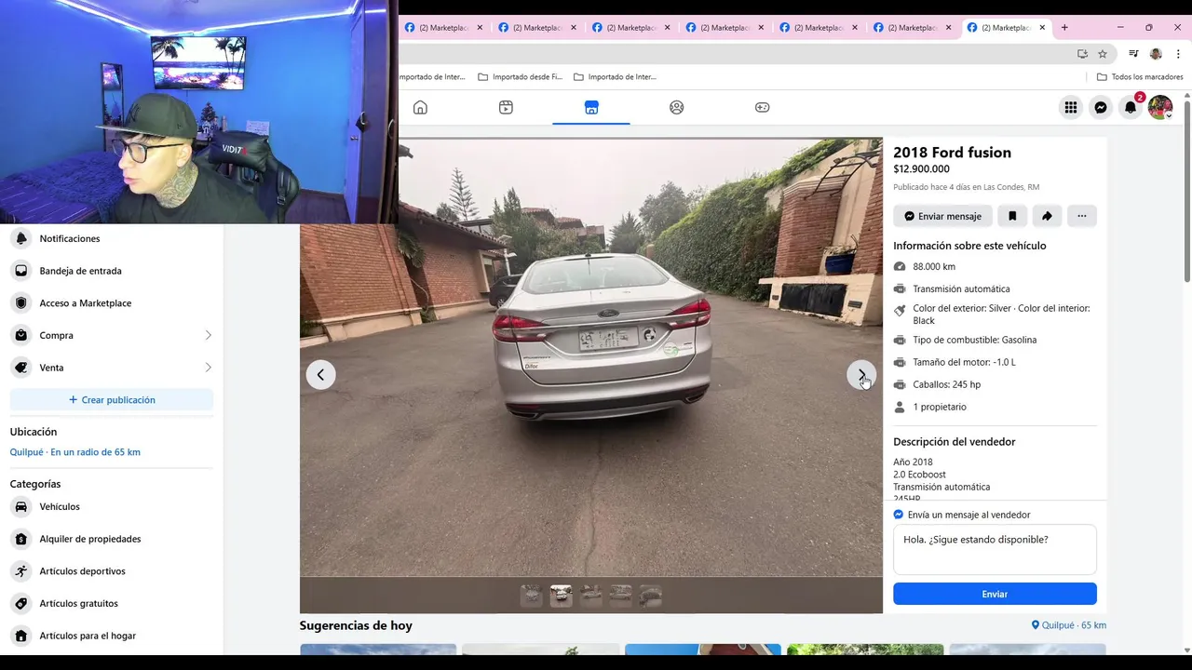Click the main car photo
This screenshot has height=670, width=1192.
point(591,357)
